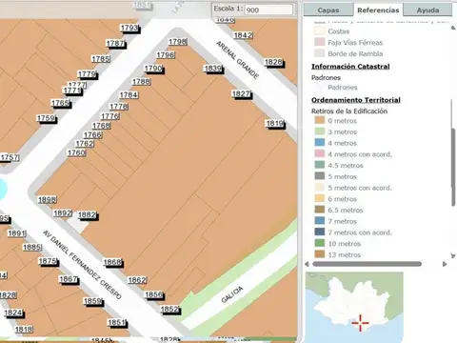The width and height of the screenshot is (457, 343).
Task: Click door number 1787 on map
Action: 115,44
